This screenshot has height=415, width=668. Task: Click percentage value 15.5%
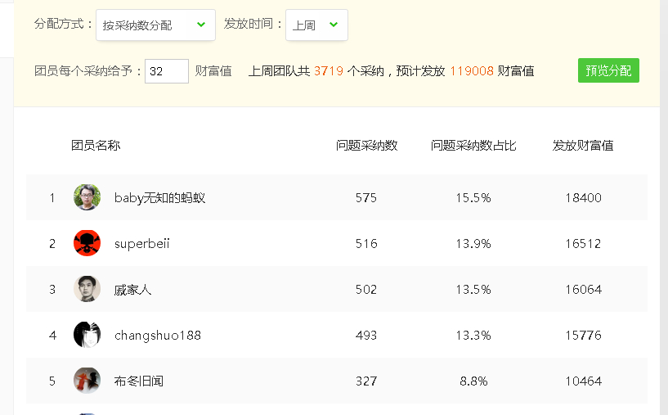pyautogui.click(x=473, y=198)
